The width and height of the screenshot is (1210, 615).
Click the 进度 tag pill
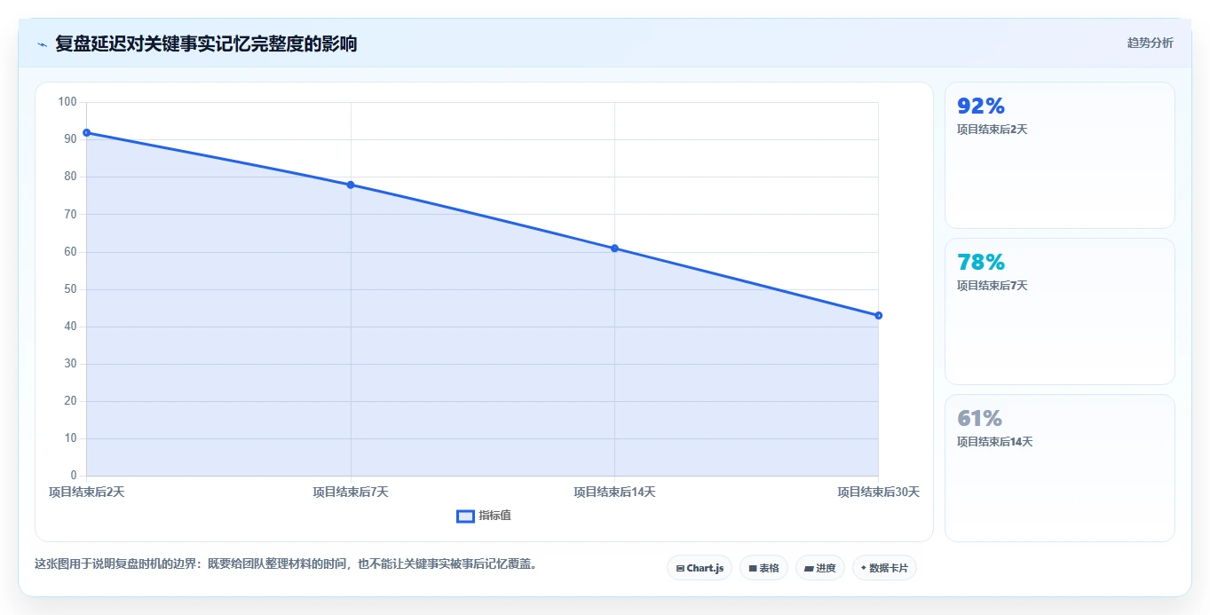click(x=820, y=568)
